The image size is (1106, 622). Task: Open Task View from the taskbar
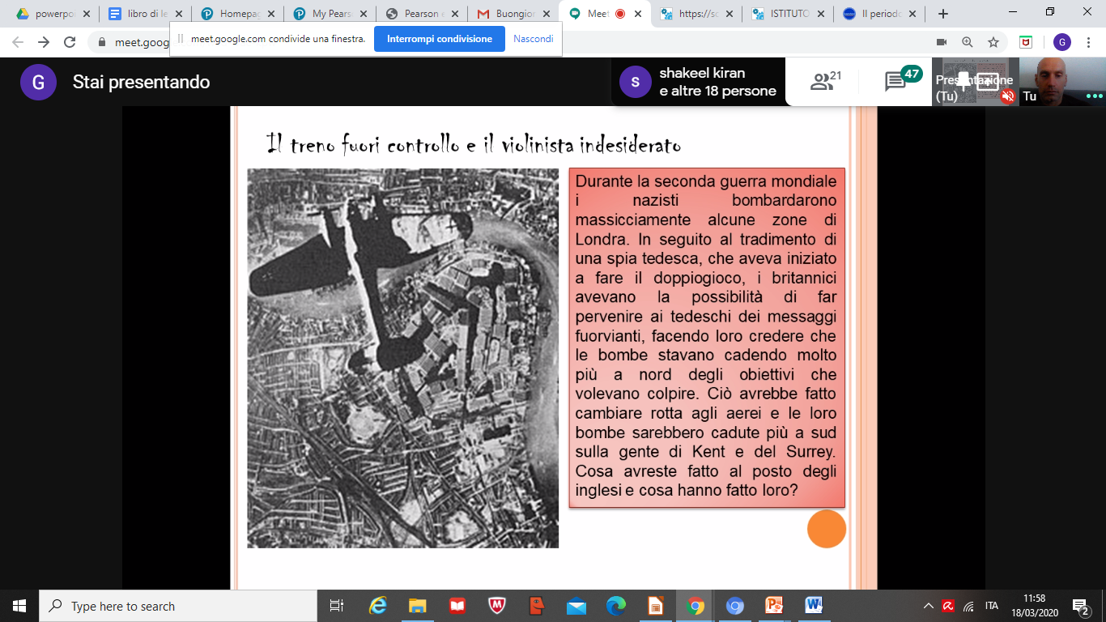337,606
